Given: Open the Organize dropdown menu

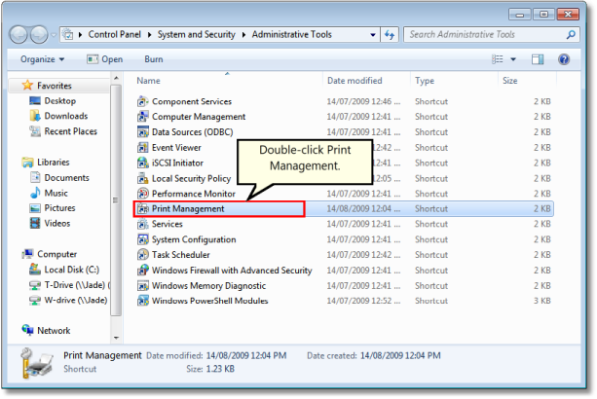Looking at the screenshot, I should click(42, 59).
